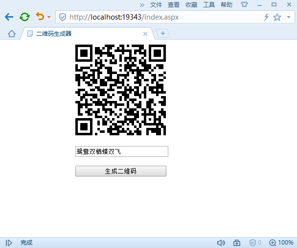Image resolution: width=297 pixels, height=248 pixels.
Task: Click the ad-block shield icon
Action: [252, 243]
